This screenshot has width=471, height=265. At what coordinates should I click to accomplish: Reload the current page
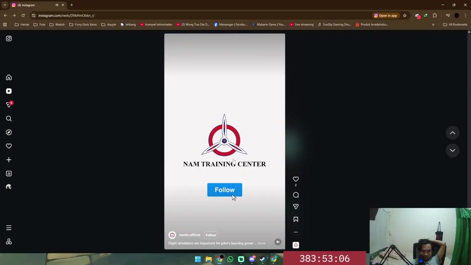tap(23, 15)
